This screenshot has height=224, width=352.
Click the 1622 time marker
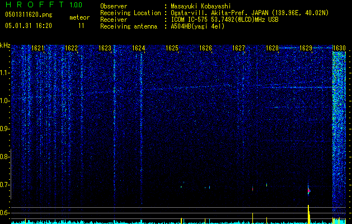71,48
